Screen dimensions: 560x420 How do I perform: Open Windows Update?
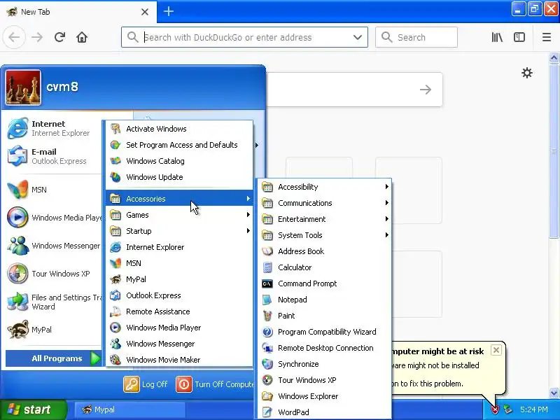point(179,177)
